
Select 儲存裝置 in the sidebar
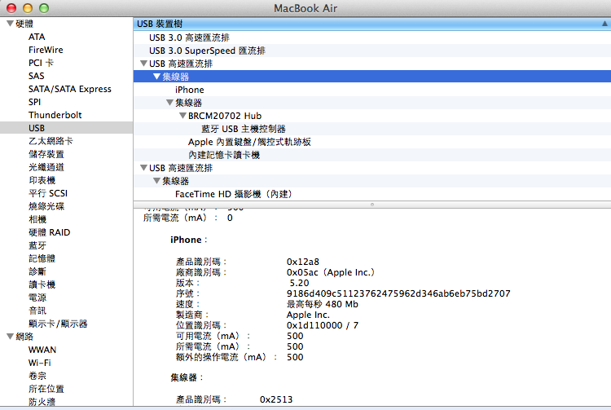coord(46,154)
